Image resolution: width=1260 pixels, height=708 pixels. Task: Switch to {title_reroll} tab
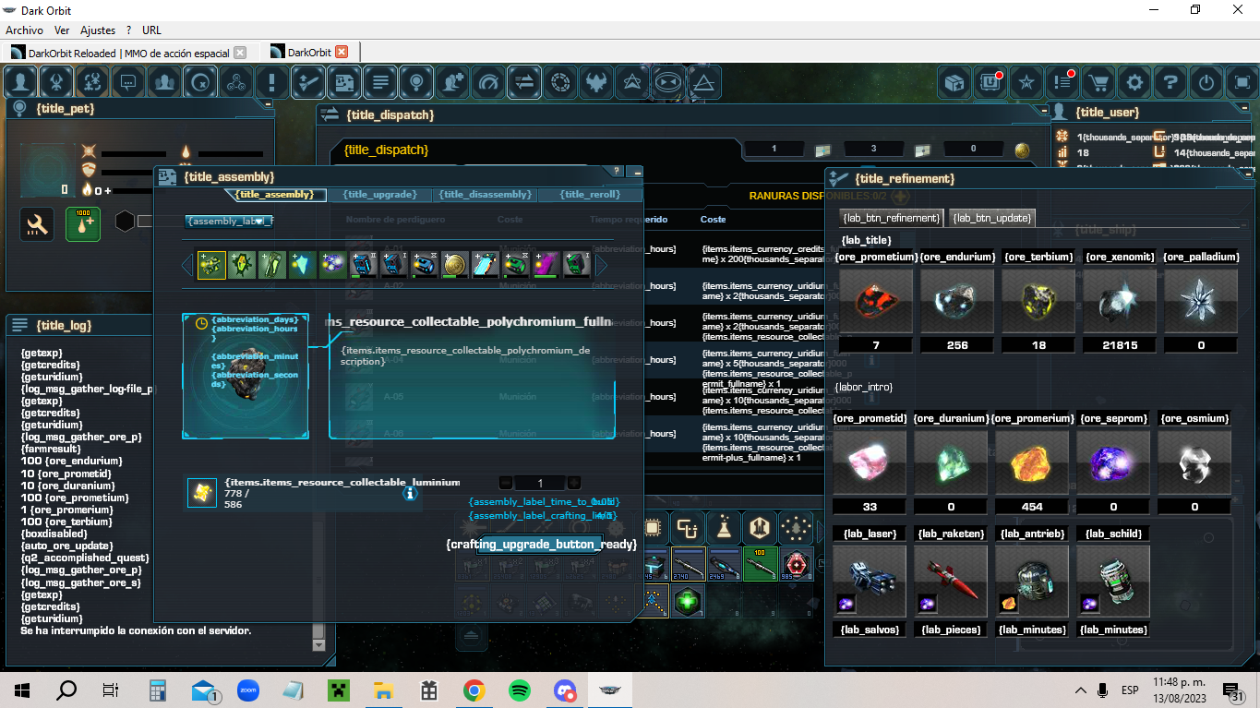click(x=590, y=195)
